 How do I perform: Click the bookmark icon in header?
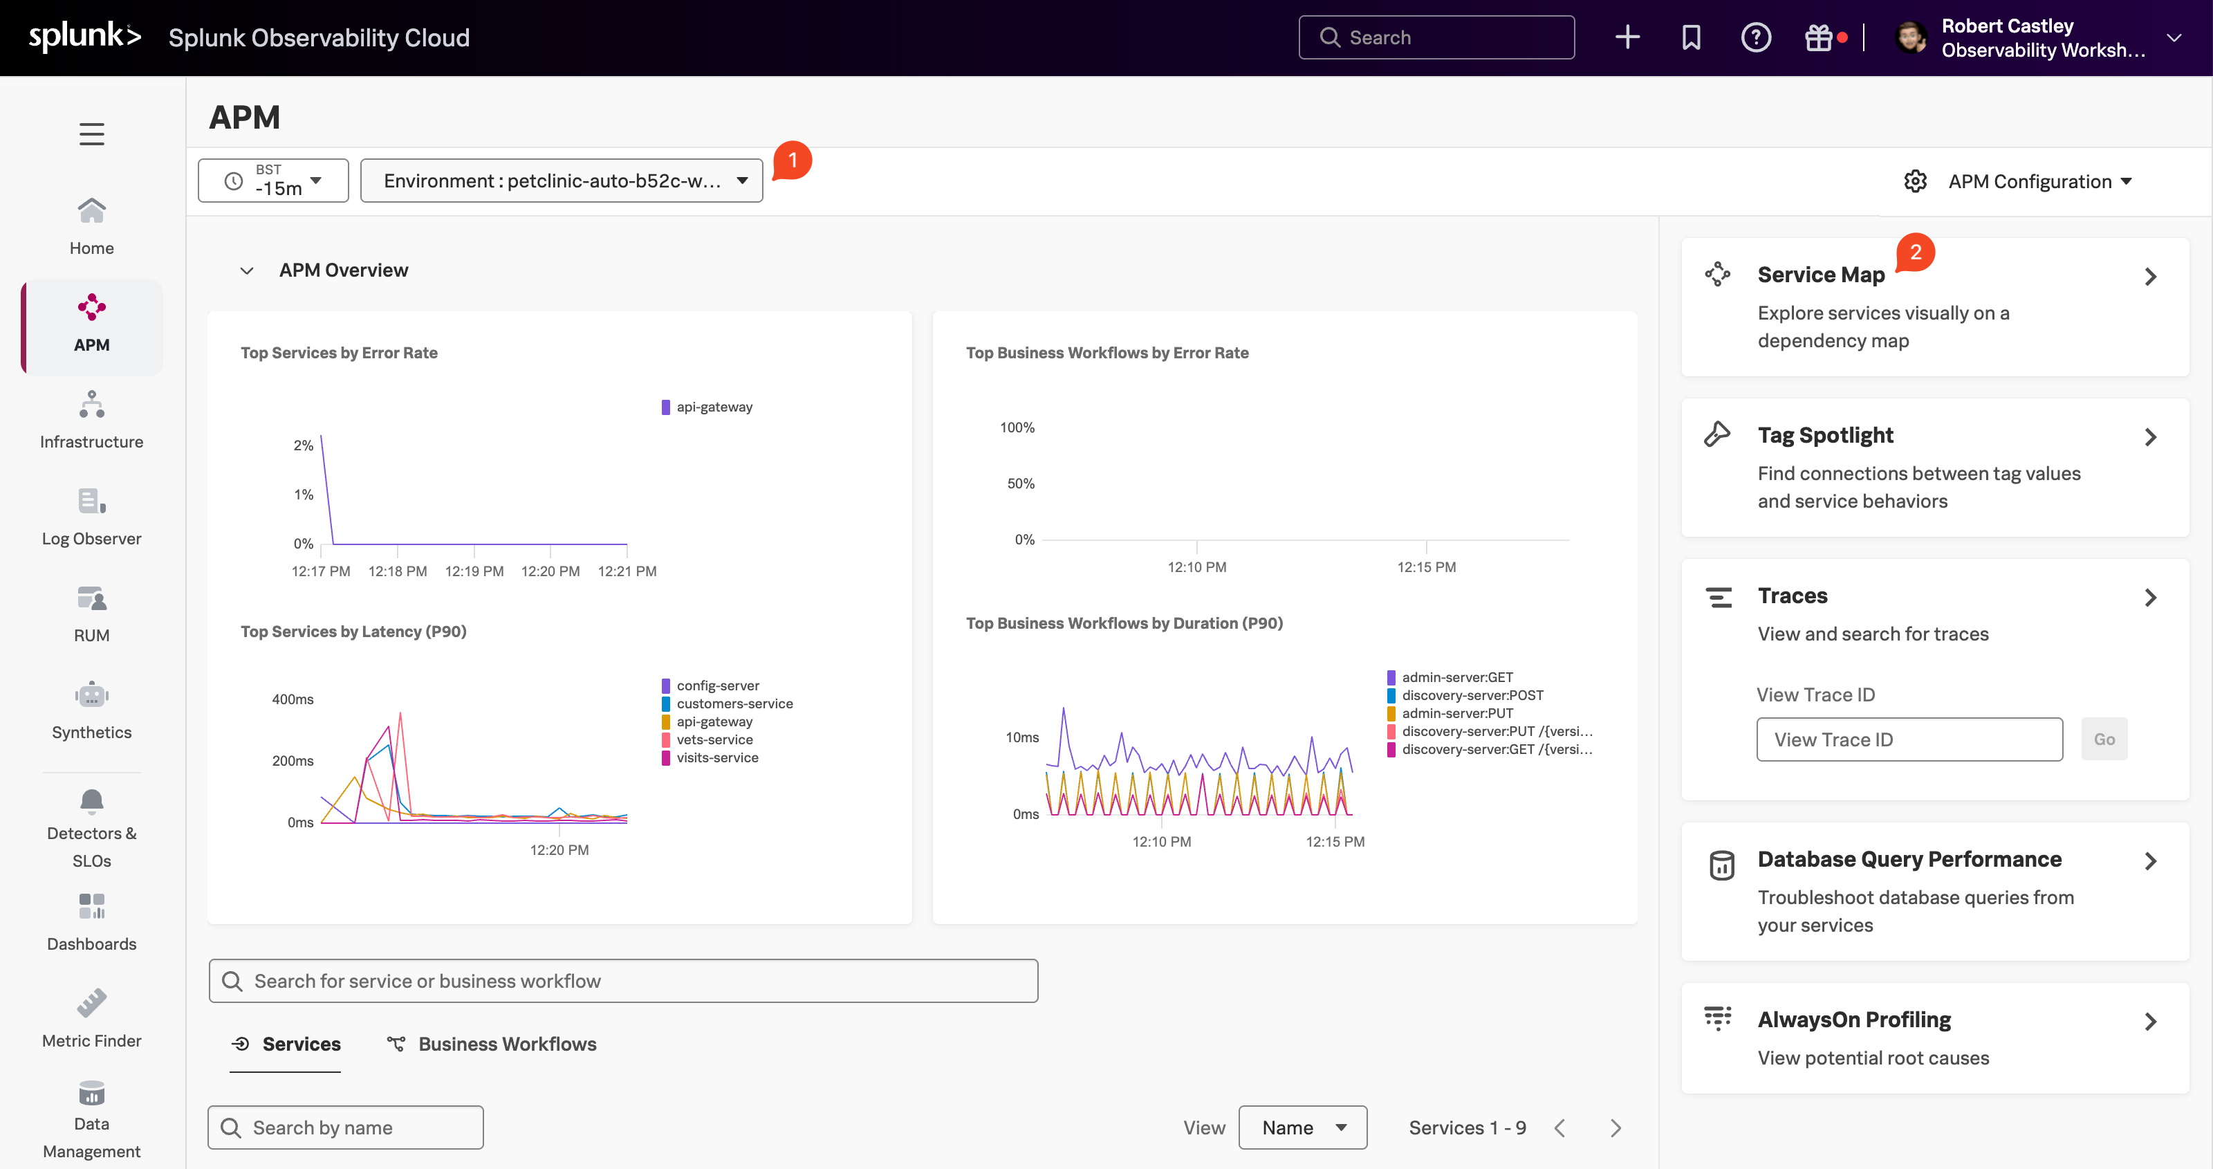(x=1689, y=38)
